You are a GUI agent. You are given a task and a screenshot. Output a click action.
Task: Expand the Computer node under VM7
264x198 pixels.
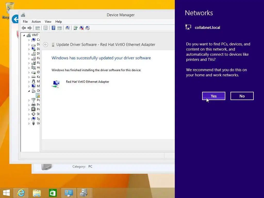click(29, 40)
